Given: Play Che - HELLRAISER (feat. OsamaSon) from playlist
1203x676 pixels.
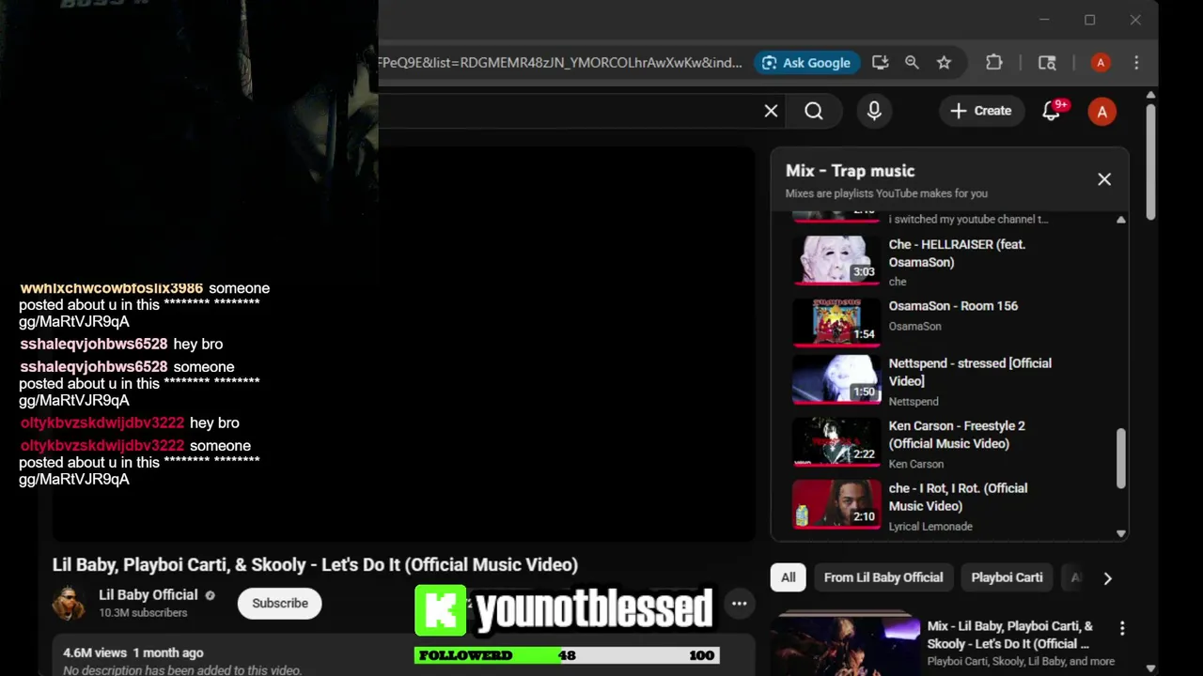Looking at the screenshot, I should click(x=957, y=253).
